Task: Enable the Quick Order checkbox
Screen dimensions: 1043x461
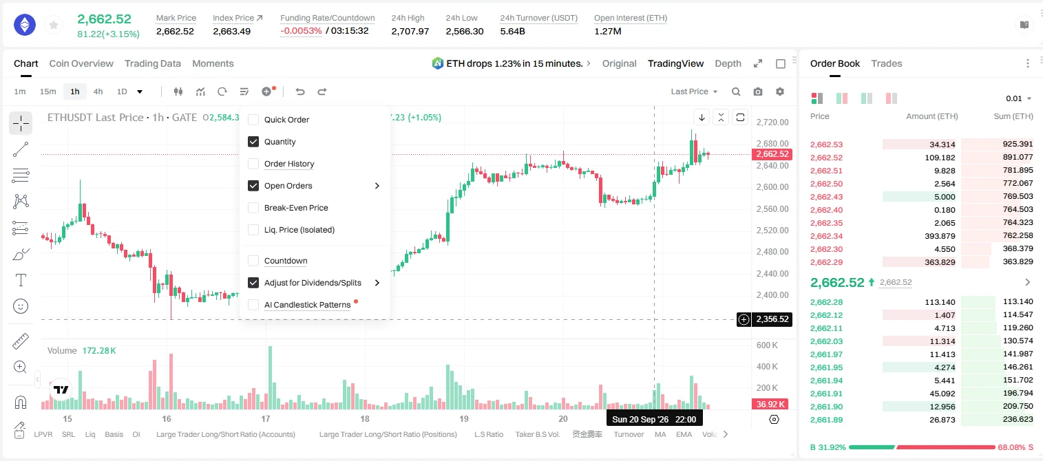Action: [253, 120]
